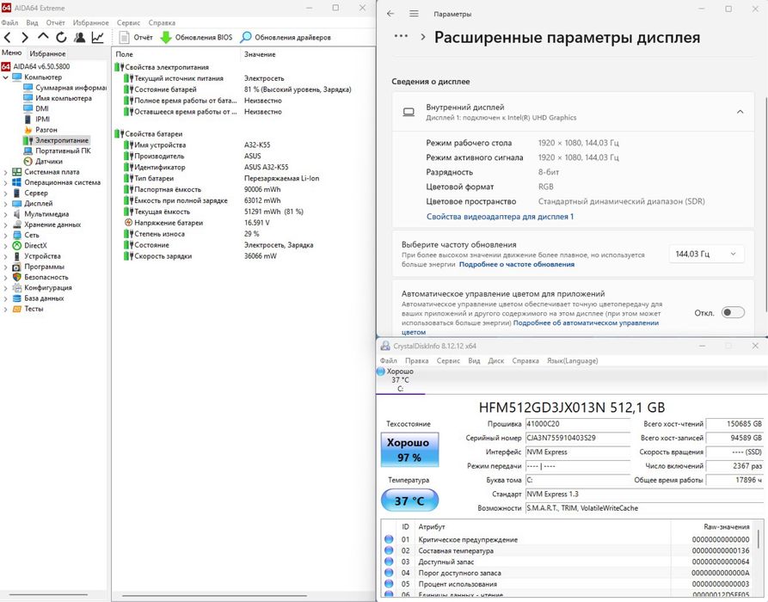Viewport: 768px width, 602px height.
Task: Open Правка menu in CrystalDiskInfo
Action: click(417, 360)
